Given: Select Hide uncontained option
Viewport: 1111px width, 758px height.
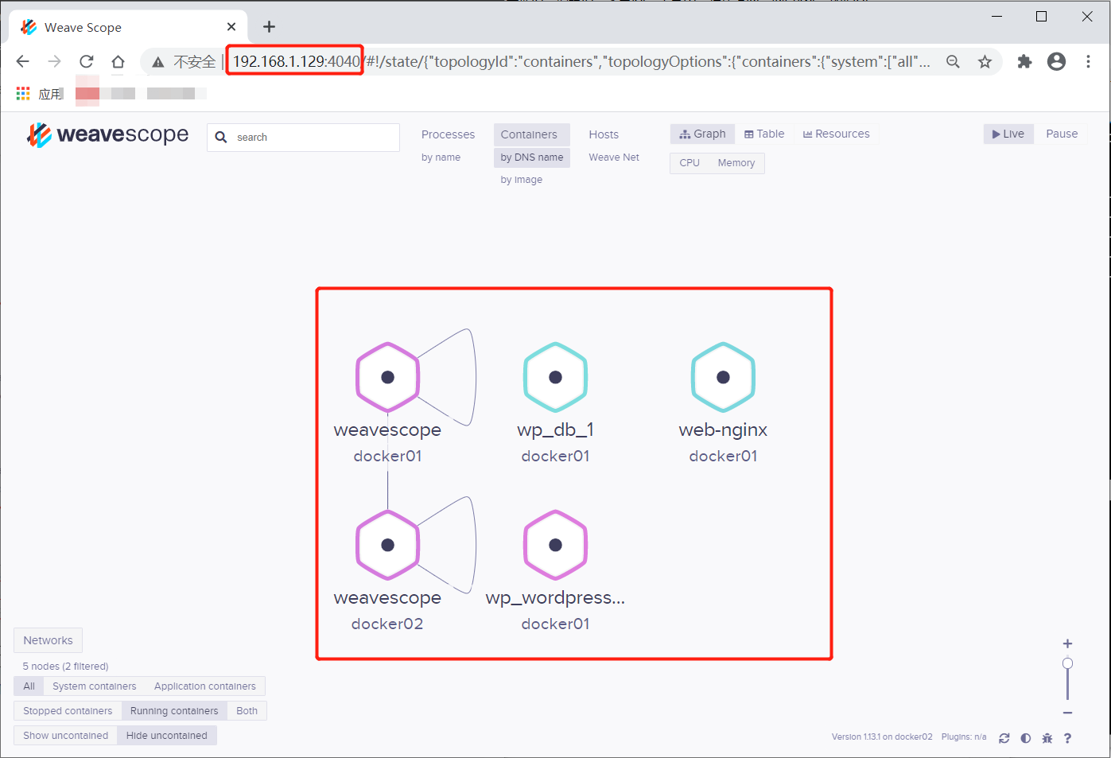Looking at the screenshot, I should (x=167, y=736).
